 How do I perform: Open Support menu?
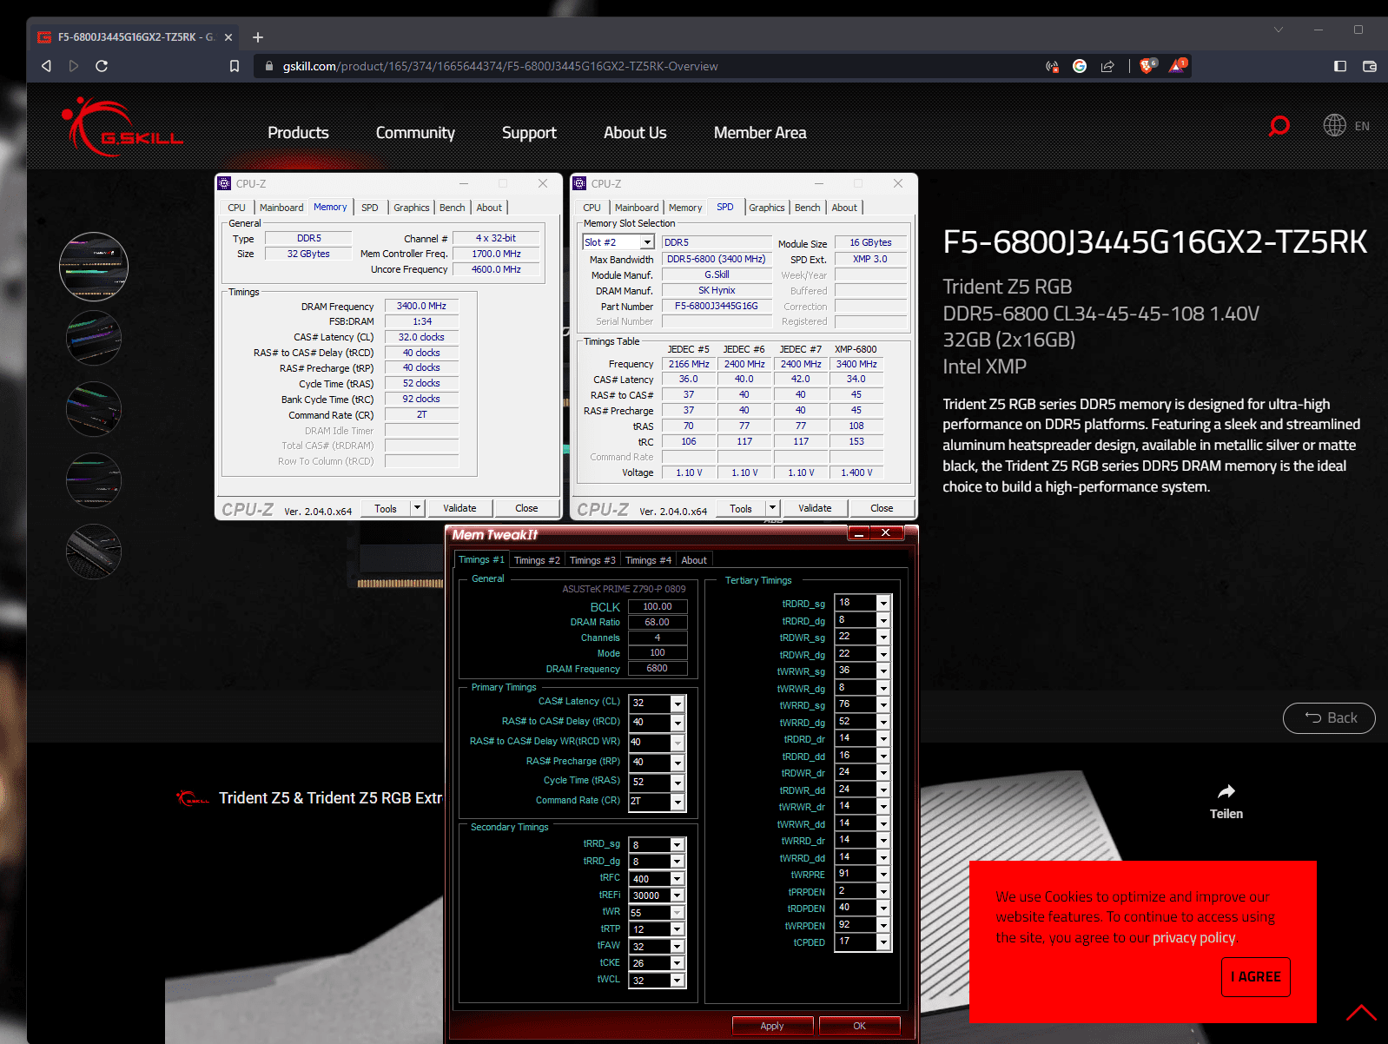[x=529, y=133]
